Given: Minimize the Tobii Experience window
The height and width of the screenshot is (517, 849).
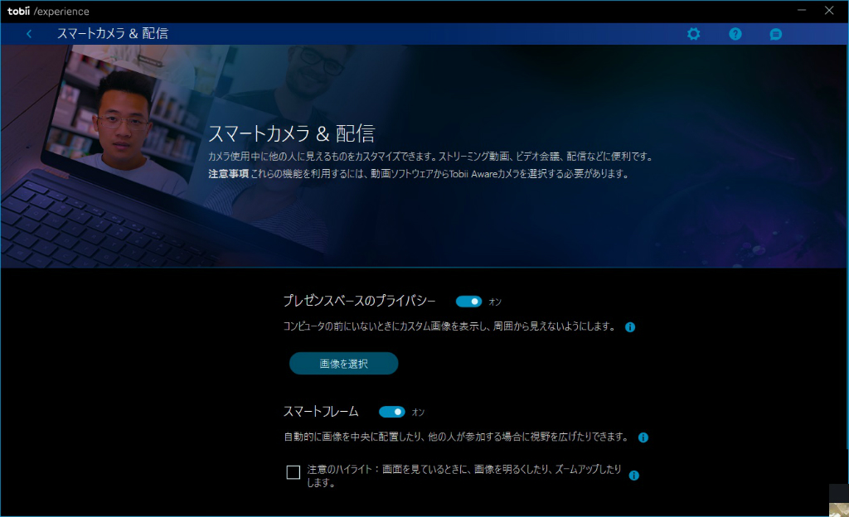Looking at the screenshot, I should [x=802, y=10].
